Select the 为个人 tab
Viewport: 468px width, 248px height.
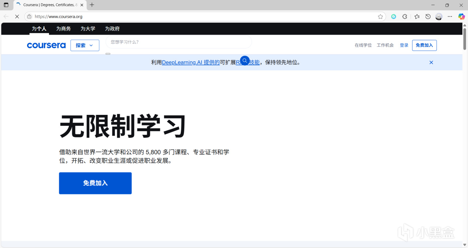(x=39, y=28)
